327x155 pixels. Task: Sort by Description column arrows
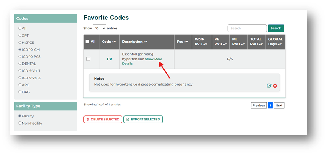(145, 42)
